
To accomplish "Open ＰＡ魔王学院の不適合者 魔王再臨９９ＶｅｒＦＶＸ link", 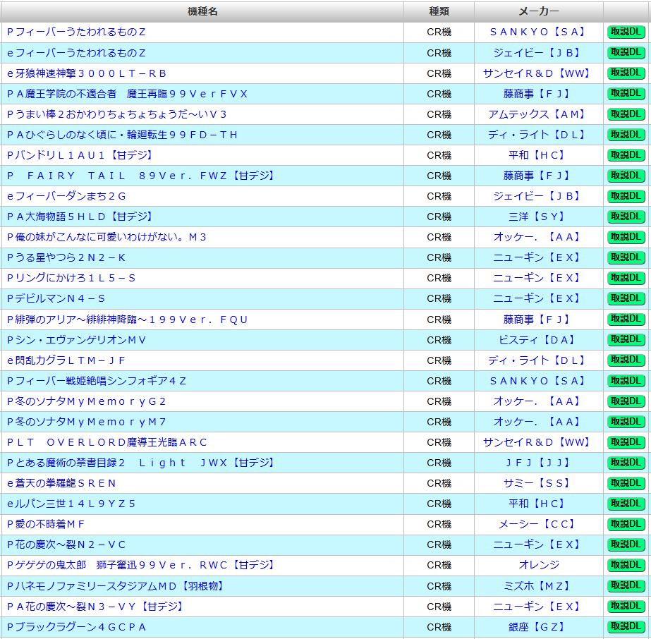I will (x=127, y=94).
